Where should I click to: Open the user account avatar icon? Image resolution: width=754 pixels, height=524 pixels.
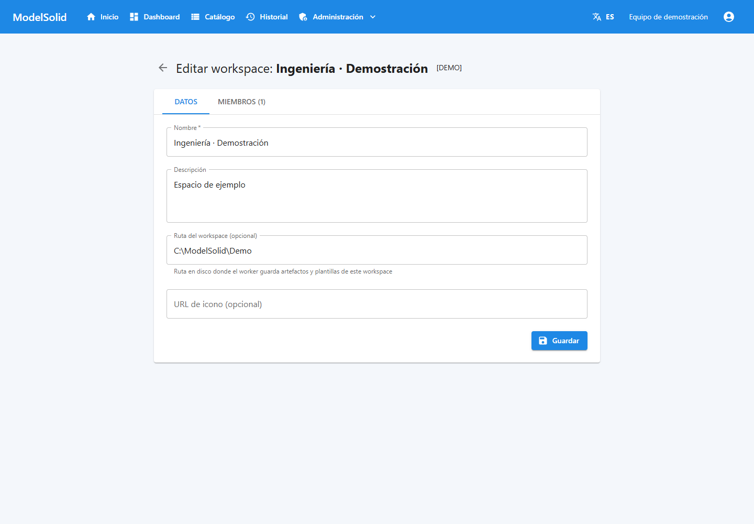[729, 17]
